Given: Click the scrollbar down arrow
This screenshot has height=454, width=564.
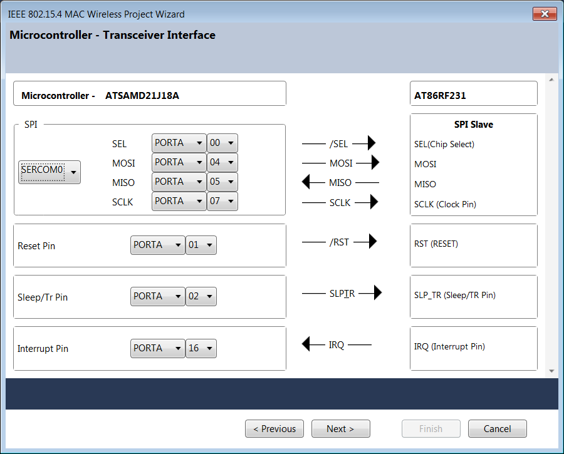Looking at the screenshot, I should tap(551, 371).
